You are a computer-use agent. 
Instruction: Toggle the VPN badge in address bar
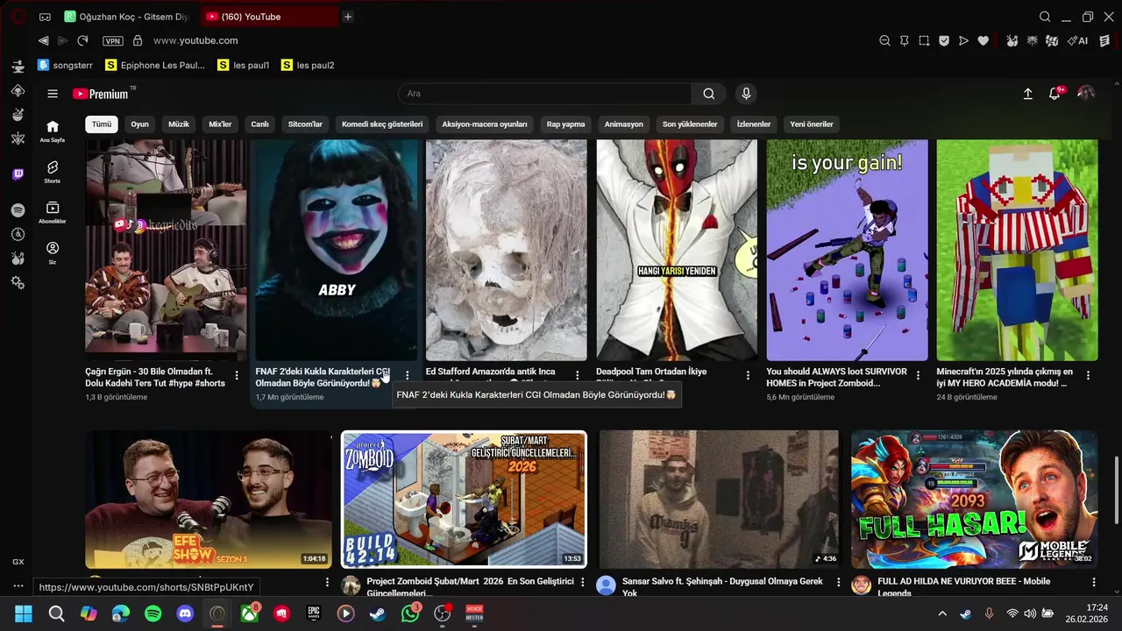tap(112, 40)
